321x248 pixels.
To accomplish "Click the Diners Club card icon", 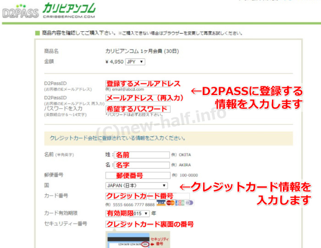I will (189, 203).
